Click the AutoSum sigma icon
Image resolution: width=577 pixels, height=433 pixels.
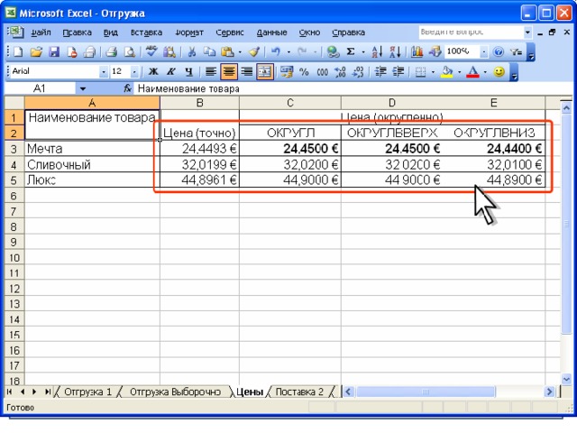coord(351,52)
